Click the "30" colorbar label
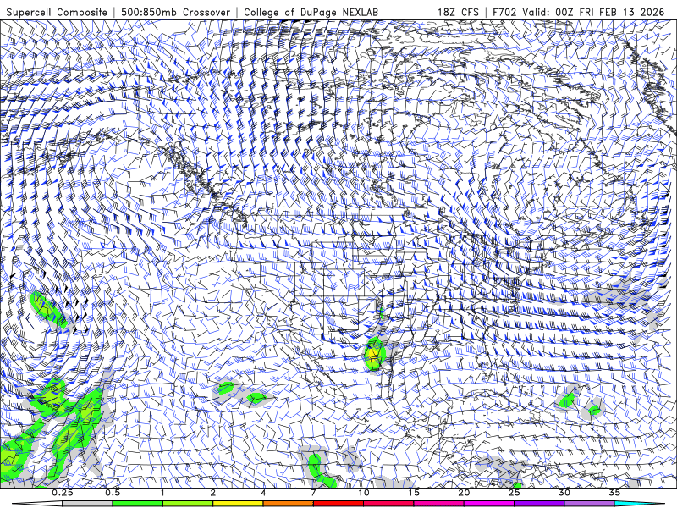This screenshot has height=508, width=677. pos(564,493)
